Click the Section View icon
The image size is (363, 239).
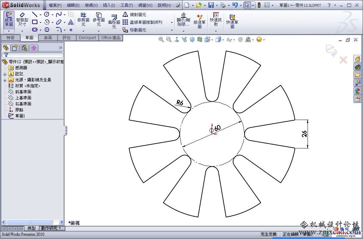coord(200,40)
